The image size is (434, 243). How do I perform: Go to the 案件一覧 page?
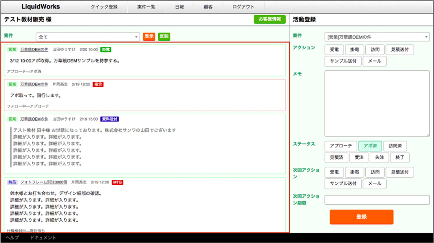[x=147, y=7]
